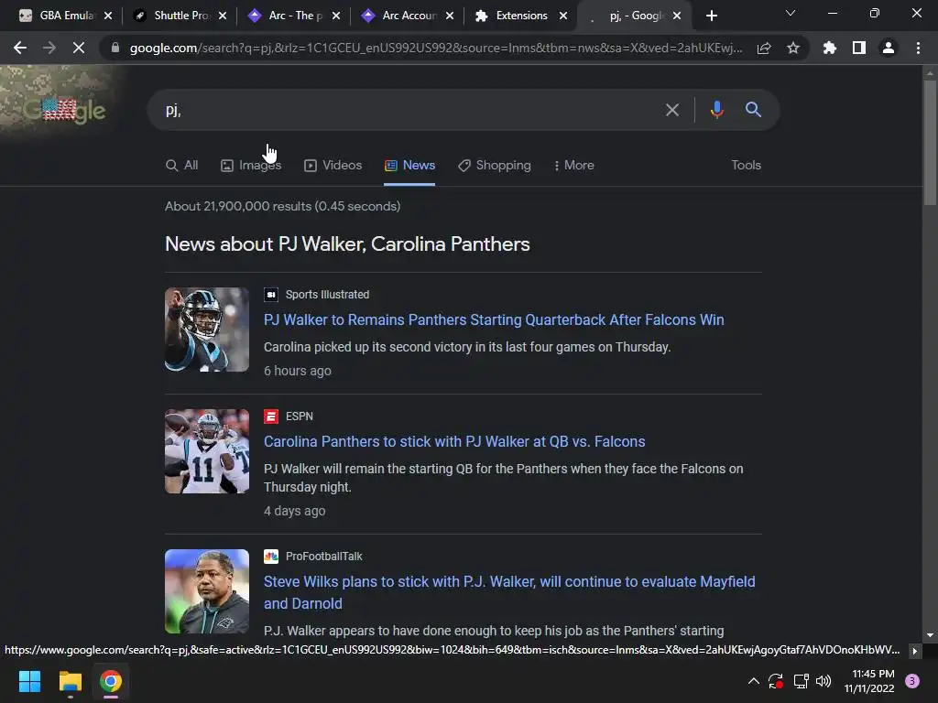Click Sports Illustrated article thumbnail

pyautogui.click(x=207, y=330)
